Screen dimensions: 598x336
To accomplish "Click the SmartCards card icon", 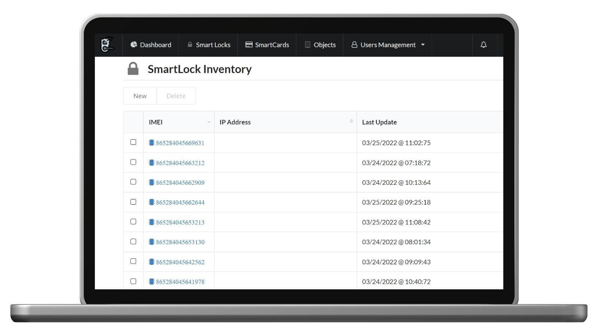I will 249,45.
